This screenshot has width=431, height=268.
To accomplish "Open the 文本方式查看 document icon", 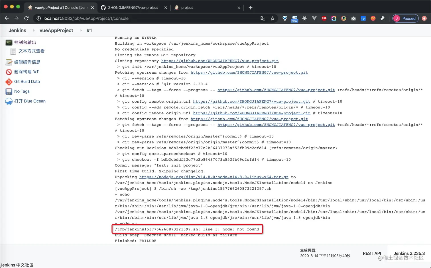I will click(x=13, y=51).
